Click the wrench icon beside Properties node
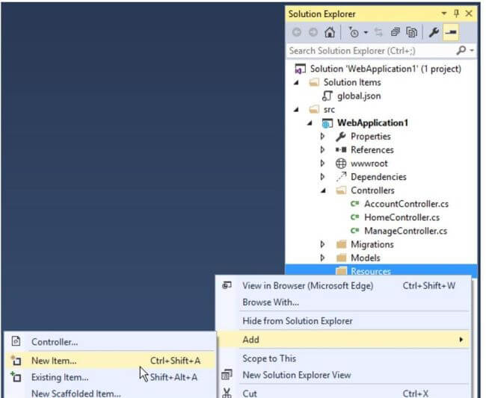The height and width of the screenshot is (398, 486). tap(341, 137)
